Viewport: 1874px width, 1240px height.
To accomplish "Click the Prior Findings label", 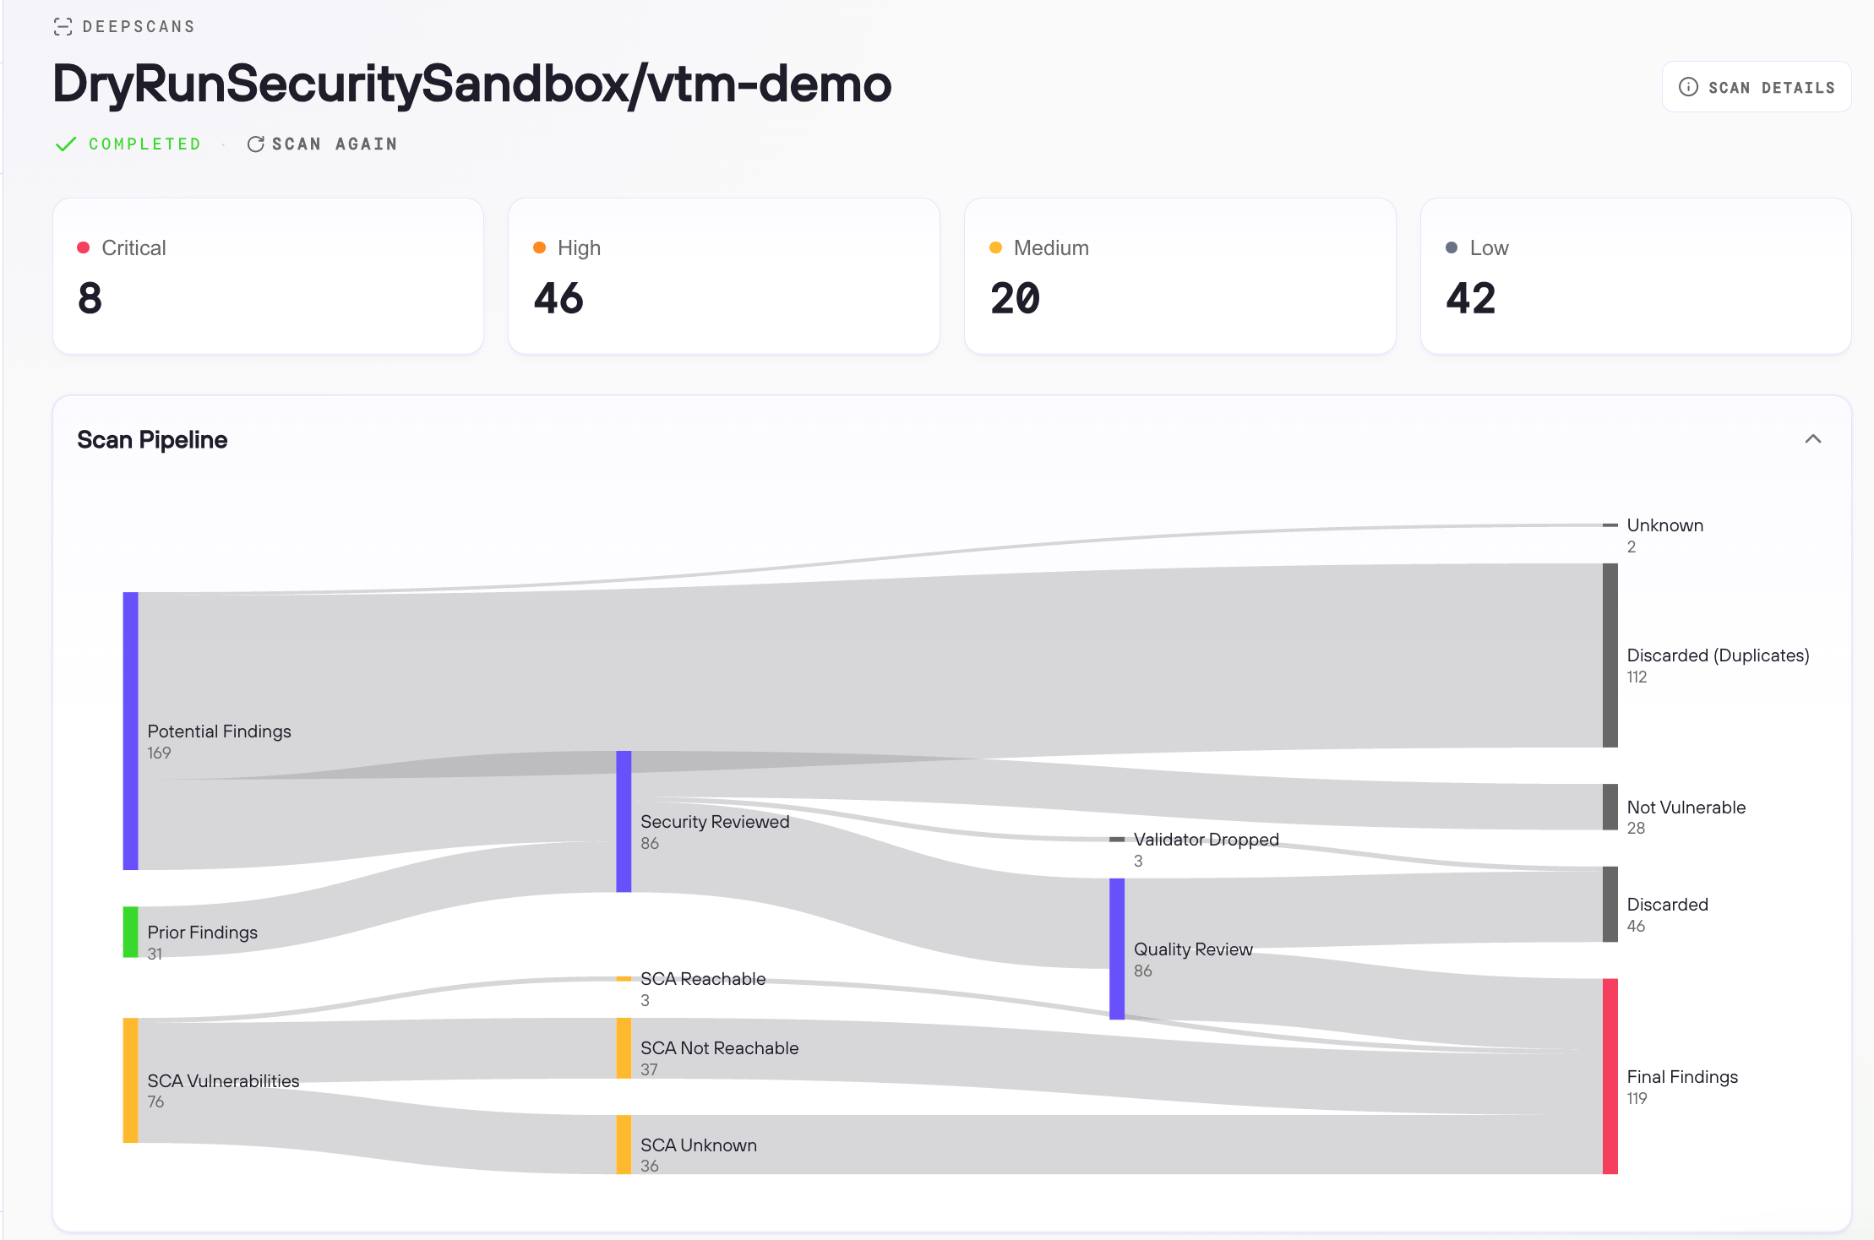I will 202,933.
